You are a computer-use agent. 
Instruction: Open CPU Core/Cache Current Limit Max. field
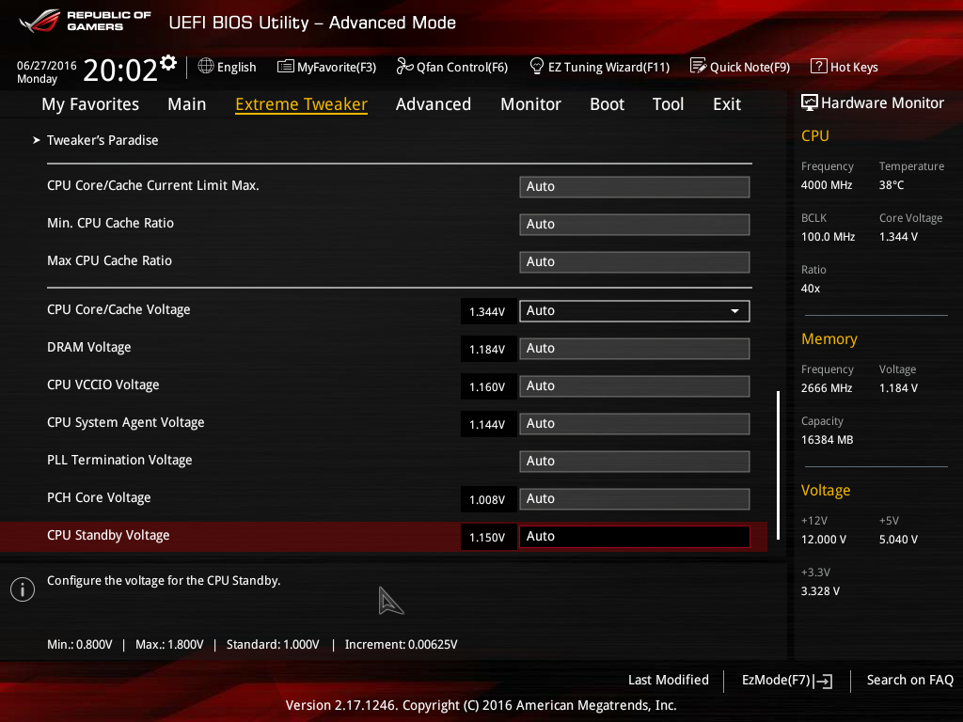635,187
